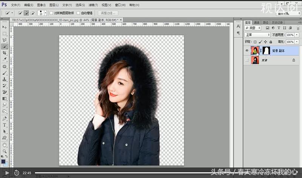Open the brush size picker dropdown
This screenshot has width=302, height=178.
pos(45,13)
